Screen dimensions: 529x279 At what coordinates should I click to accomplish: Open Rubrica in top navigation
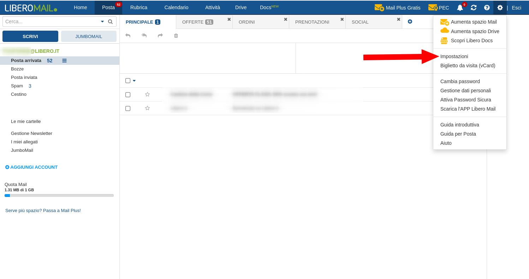(x=139, y=7)
